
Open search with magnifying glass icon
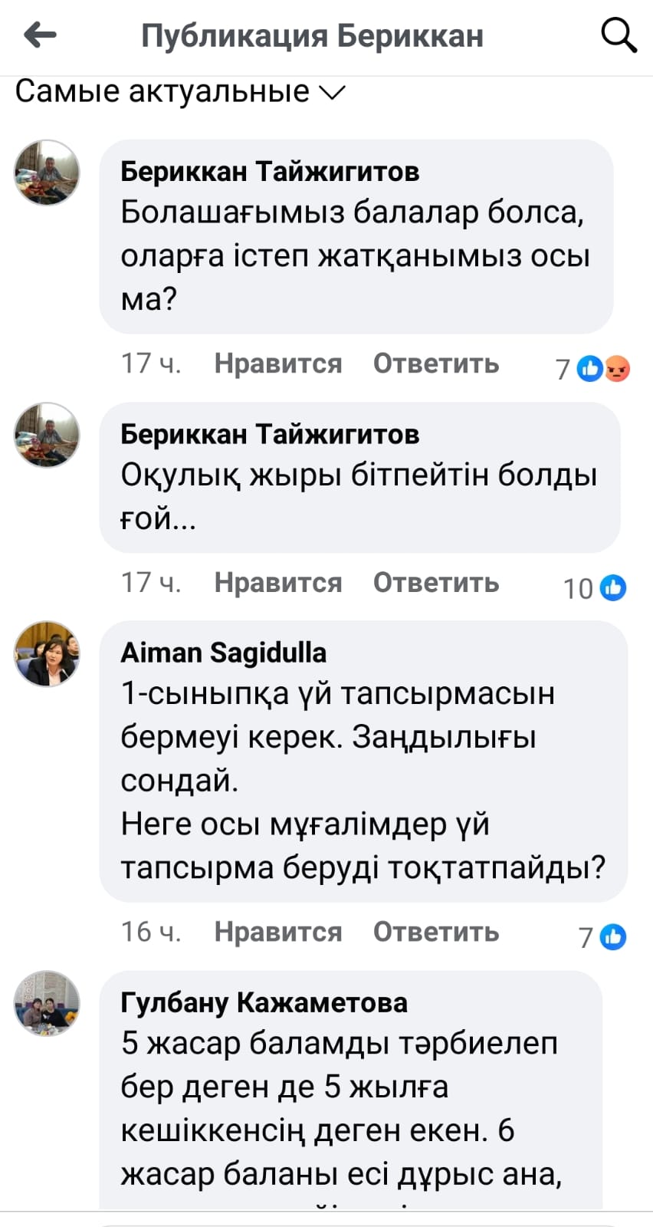point(618,35)
